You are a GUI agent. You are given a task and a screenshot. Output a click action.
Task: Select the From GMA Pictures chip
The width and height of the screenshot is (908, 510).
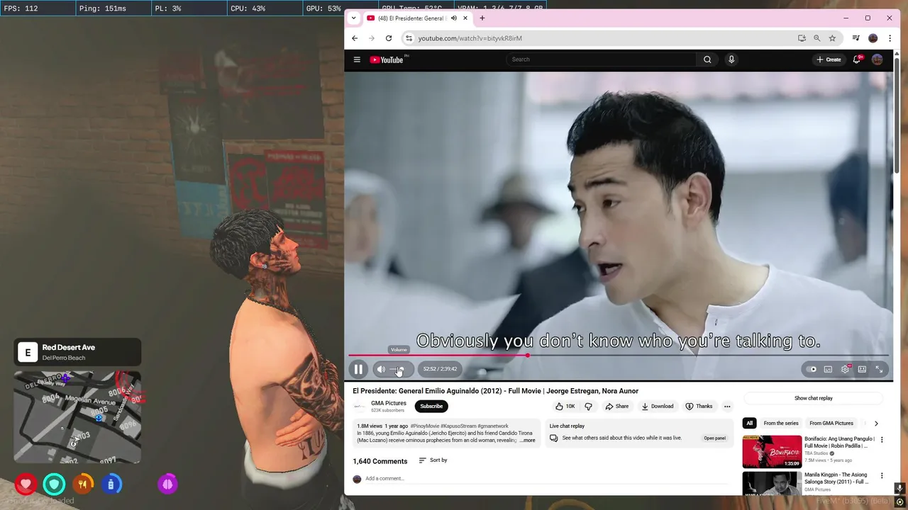pyautogui.click(x=831, y=424)
